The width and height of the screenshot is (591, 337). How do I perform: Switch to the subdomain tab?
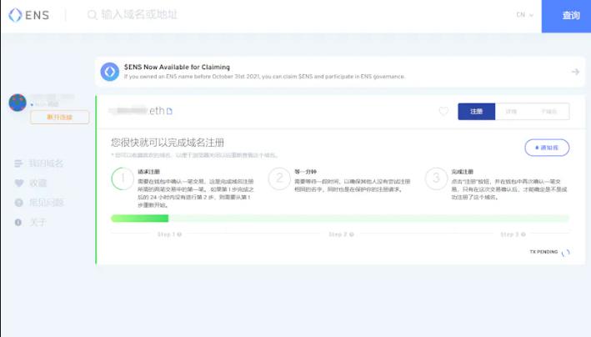click(x=548, y=111)
